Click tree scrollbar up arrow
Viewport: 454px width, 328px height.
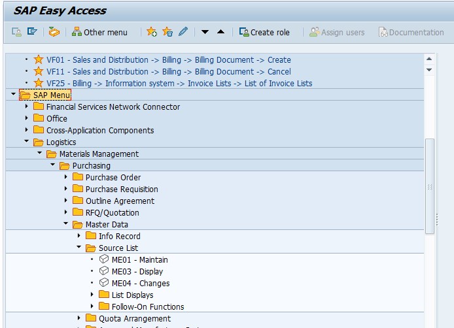(x=429, y=59)
